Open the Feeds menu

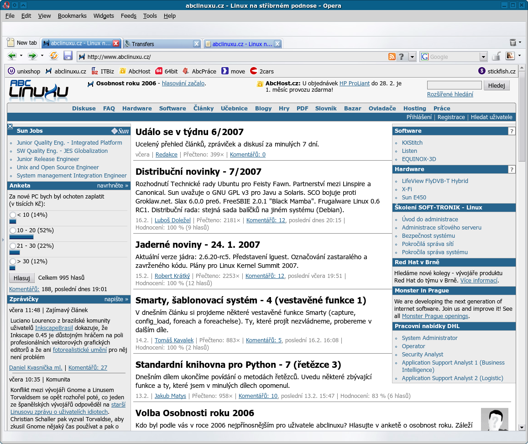[x=129, y=16]
